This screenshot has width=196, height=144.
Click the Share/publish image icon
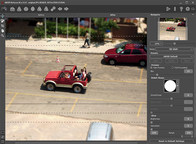click(x=33, y=9)
